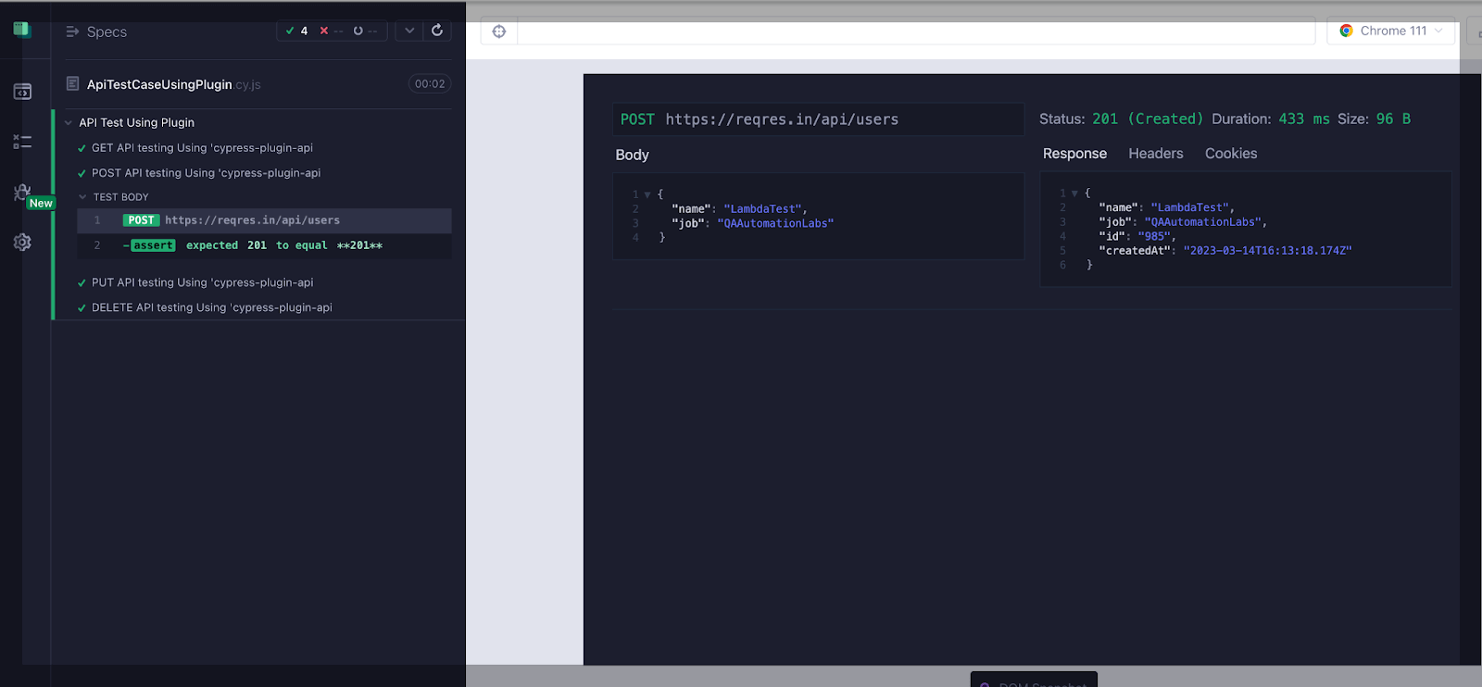Viewport: 1482px width, 687px height.
Task: Click the Cypress logo in the sidebar
Action: pyautogui.click(x=22, y=30)
